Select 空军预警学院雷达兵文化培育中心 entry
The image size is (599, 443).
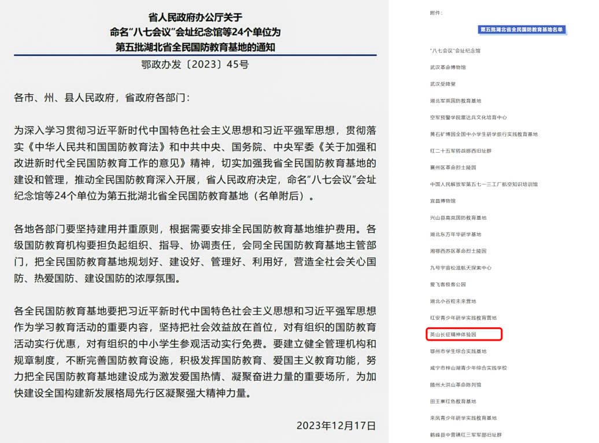pos(468,117)
